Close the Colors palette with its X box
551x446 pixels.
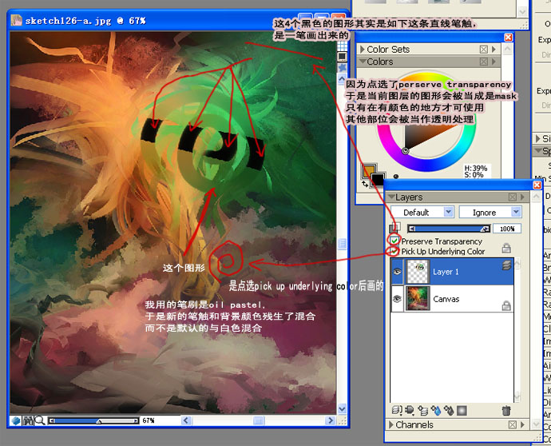(484, 62)
